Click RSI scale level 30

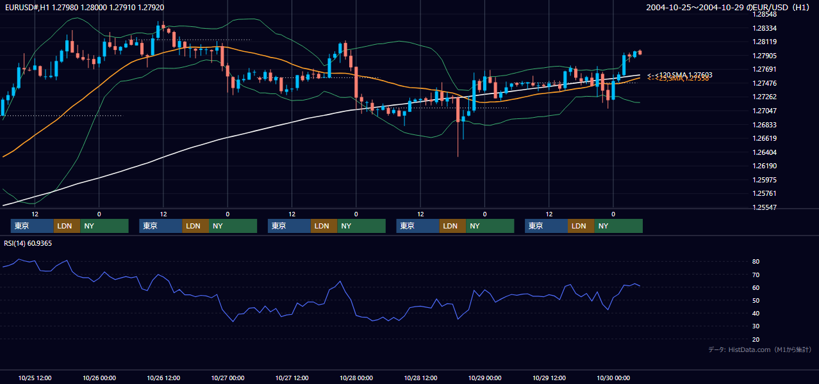pyautogui.click(x=756, y=326)
